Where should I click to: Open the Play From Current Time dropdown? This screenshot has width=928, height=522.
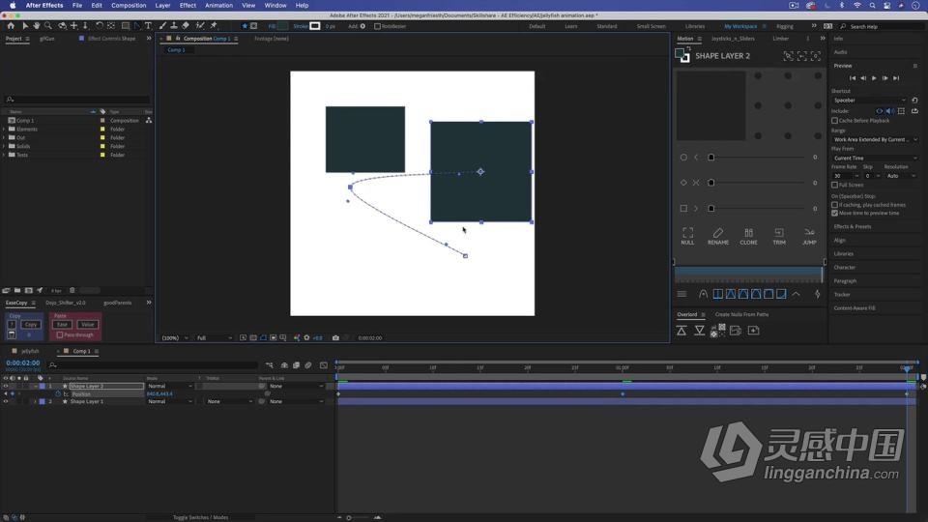click(875, 158)
